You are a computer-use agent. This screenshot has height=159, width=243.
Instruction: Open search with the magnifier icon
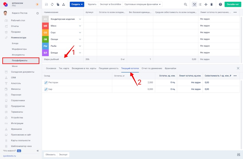pyautogui.click(x=185, y=4)
